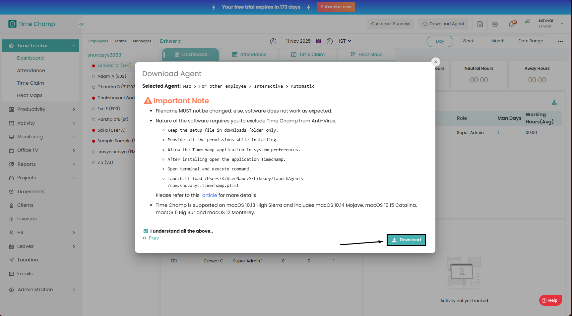Select employee Adam A (E02)
The height and width of the screenshot is (316, 572).
112,76
